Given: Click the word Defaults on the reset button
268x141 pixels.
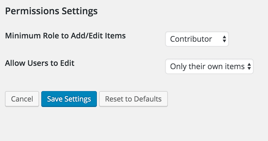Looking at the screenshot, I should 148,99.
